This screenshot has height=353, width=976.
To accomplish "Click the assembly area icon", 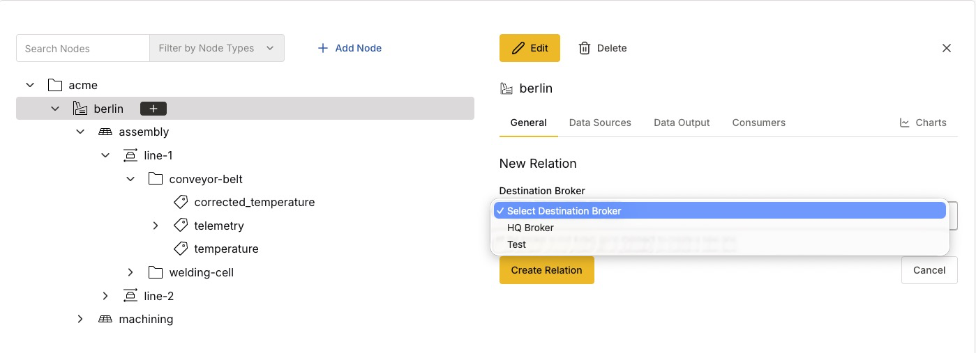I will tap(105, 132).
